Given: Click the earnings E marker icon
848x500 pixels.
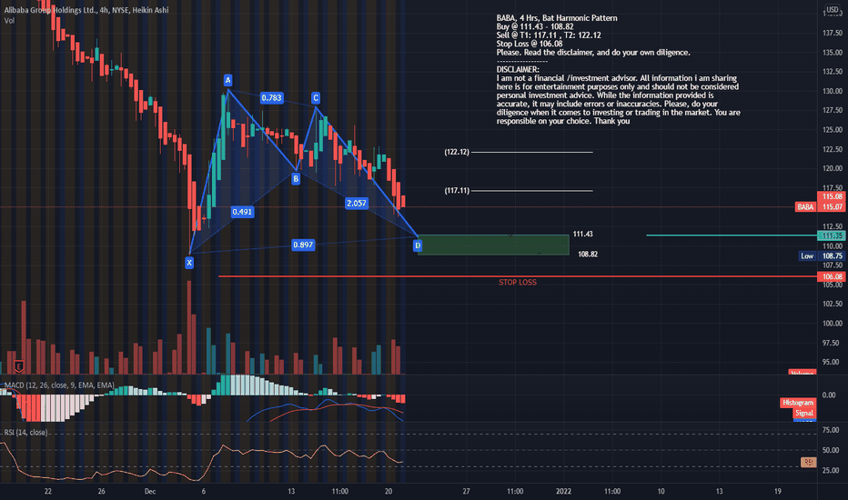Looking at the screenshot, I should (x=18, y=366).
